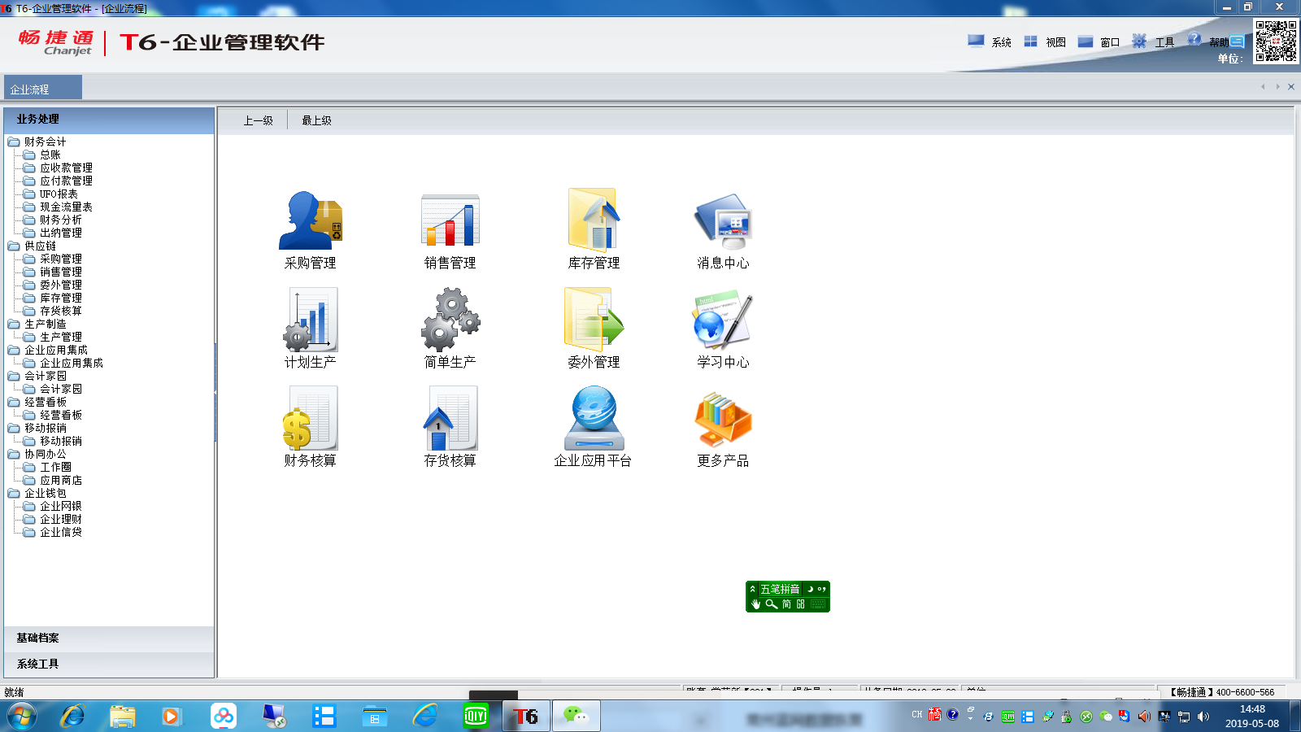Image resolution: width=1301 pixels, height=732 pixels.
Task: Select 财务分析 in the tree
Action: pyautogui.click(x=61, y=220)
